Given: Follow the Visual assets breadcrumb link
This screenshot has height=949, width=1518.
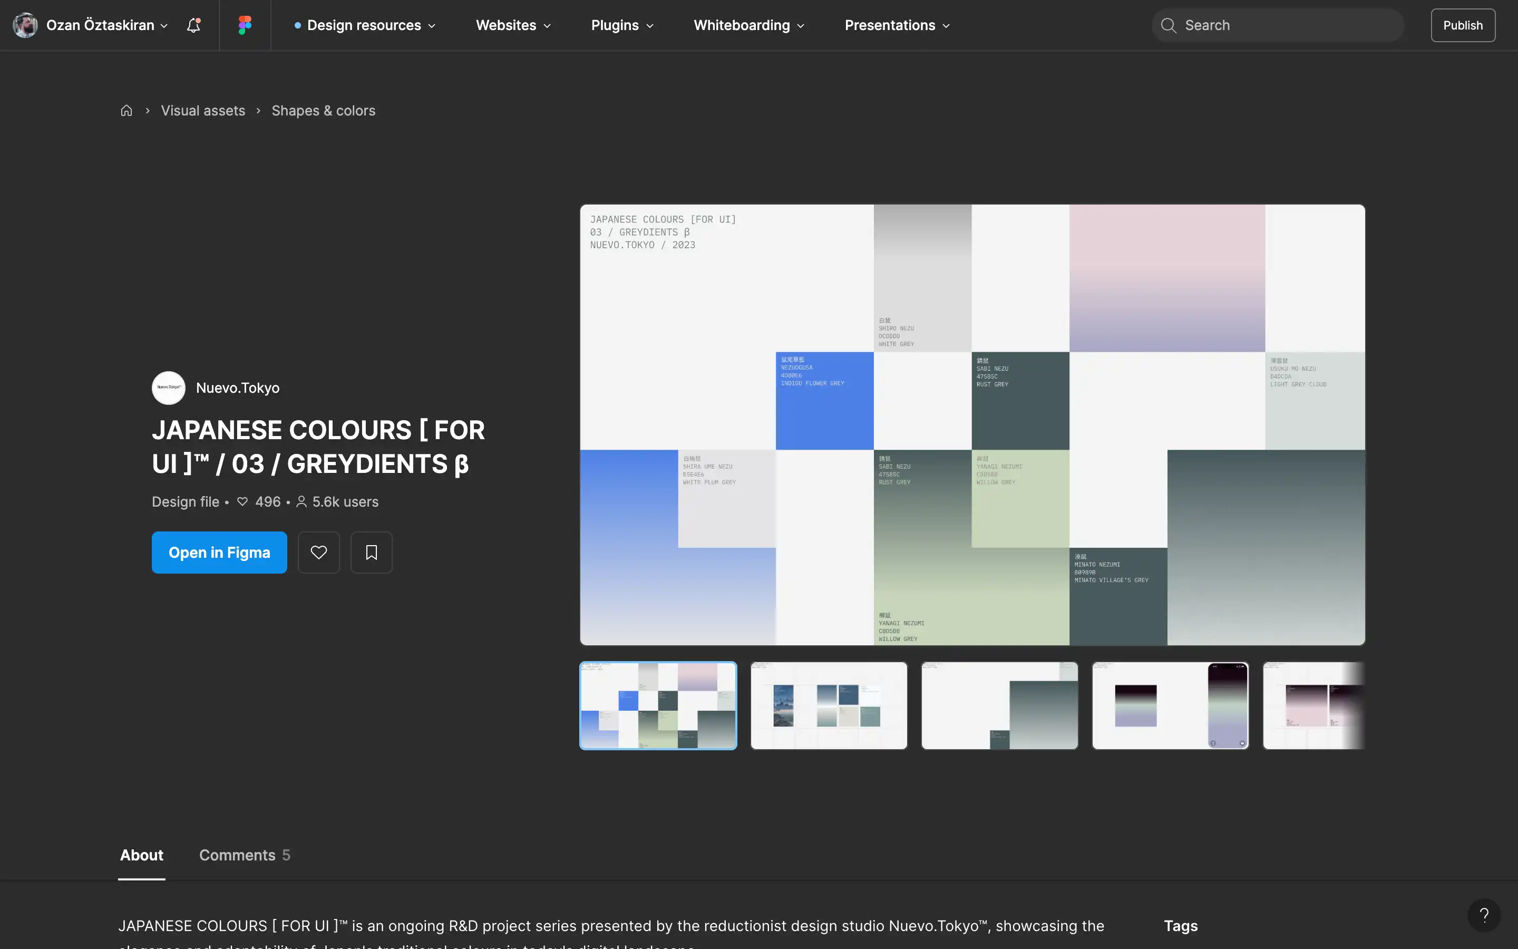Looking at the screenshot, I should click(x=202, y=110).
